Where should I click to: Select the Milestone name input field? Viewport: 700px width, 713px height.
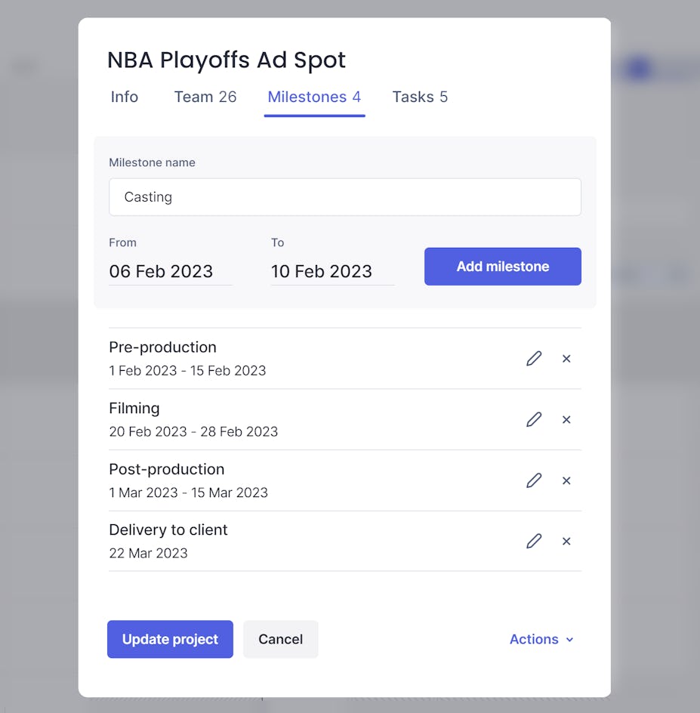(345, 196)
